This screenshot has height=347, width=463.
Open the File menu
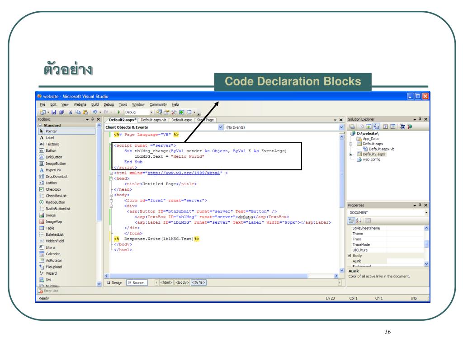(x=43, y=104)
